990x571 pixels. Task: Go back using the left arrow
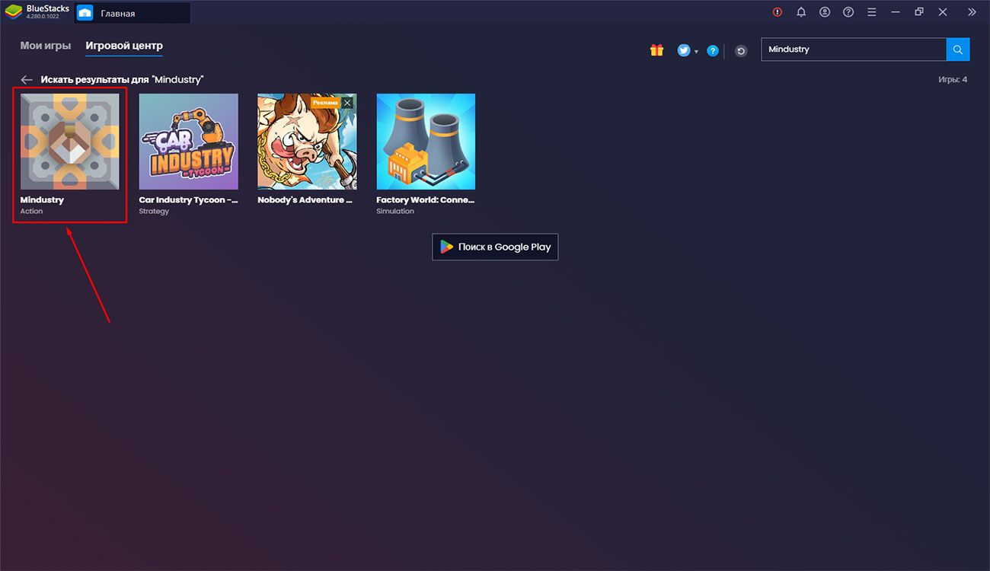tap(27, 80)
